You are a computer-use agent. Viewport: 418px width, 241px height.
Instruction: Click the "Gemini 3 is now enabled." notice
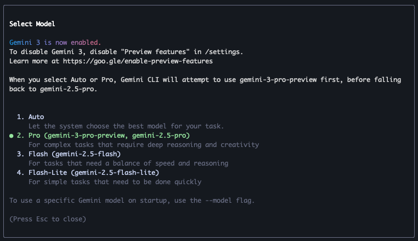pyautogui.click(x=55, y=43)
